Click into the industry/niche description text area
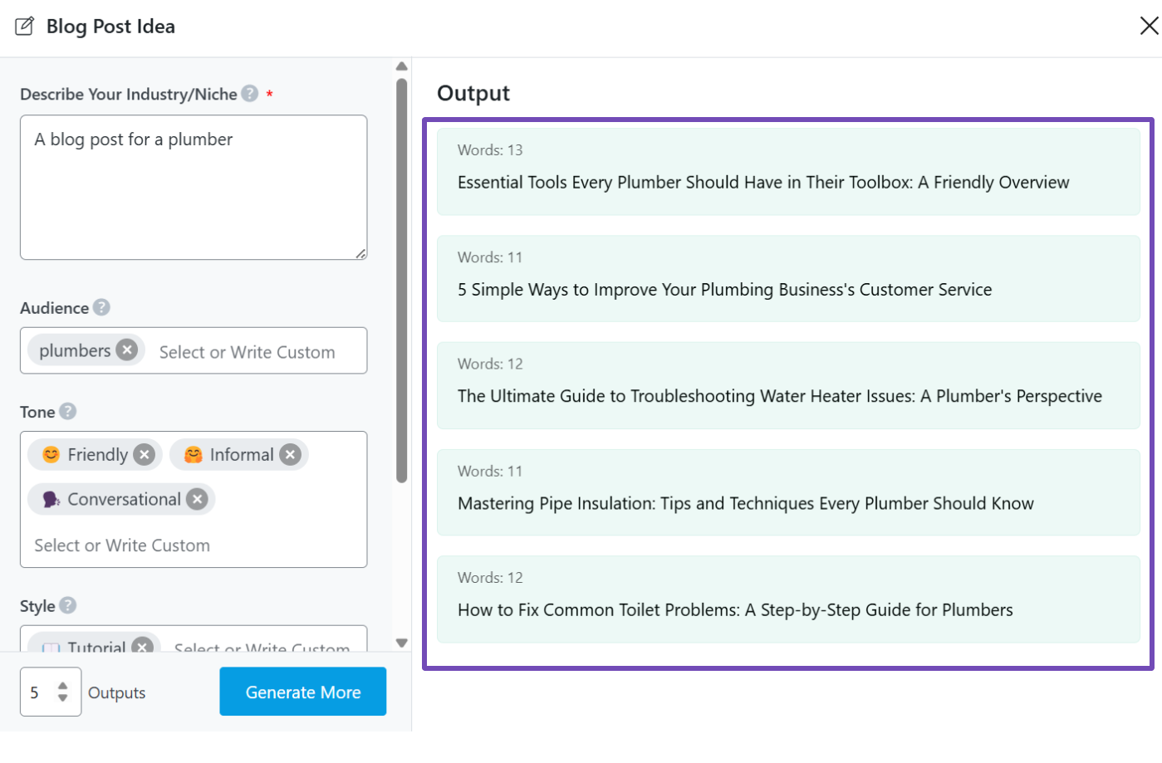The height and width of the screenshot is (763, 1162). tap(194, 187)
